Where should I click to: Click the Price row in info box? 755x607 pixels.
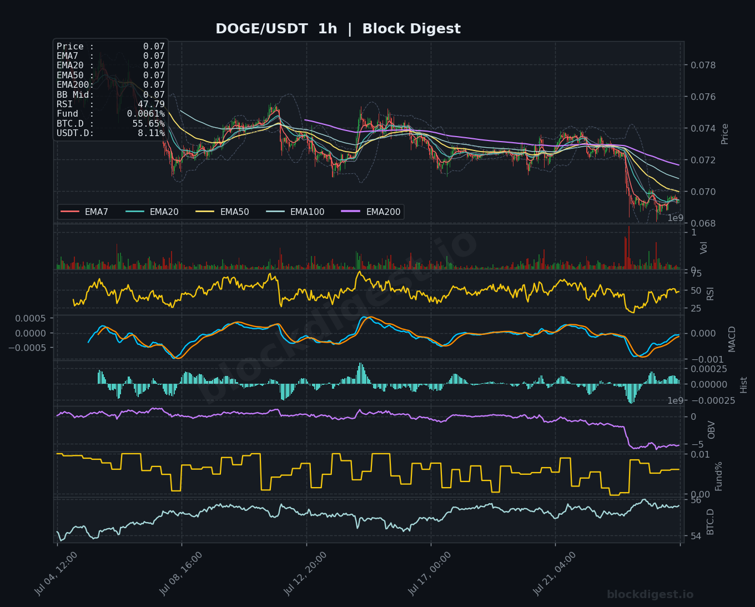[x=110, y=47]
